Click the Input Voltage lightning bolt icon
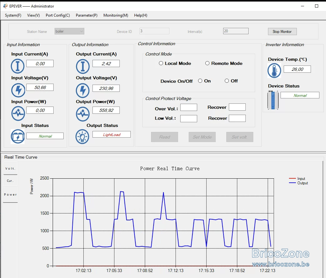 click(x=18, y=90)
